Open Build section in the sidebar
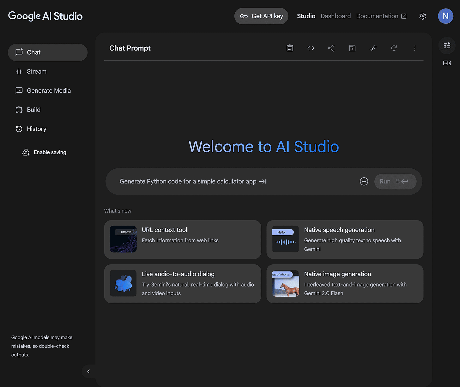 (x=48, y=110)
